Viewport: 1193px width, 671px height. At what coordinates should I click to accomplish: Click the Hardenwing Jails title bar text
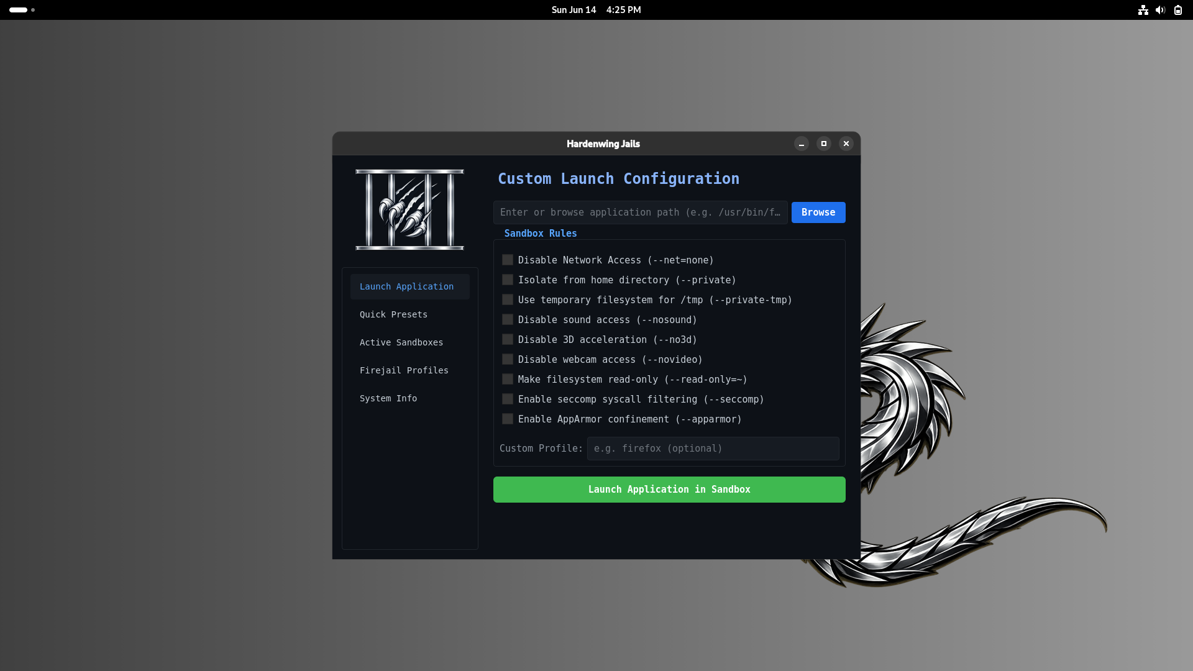[x=603, y=144]
